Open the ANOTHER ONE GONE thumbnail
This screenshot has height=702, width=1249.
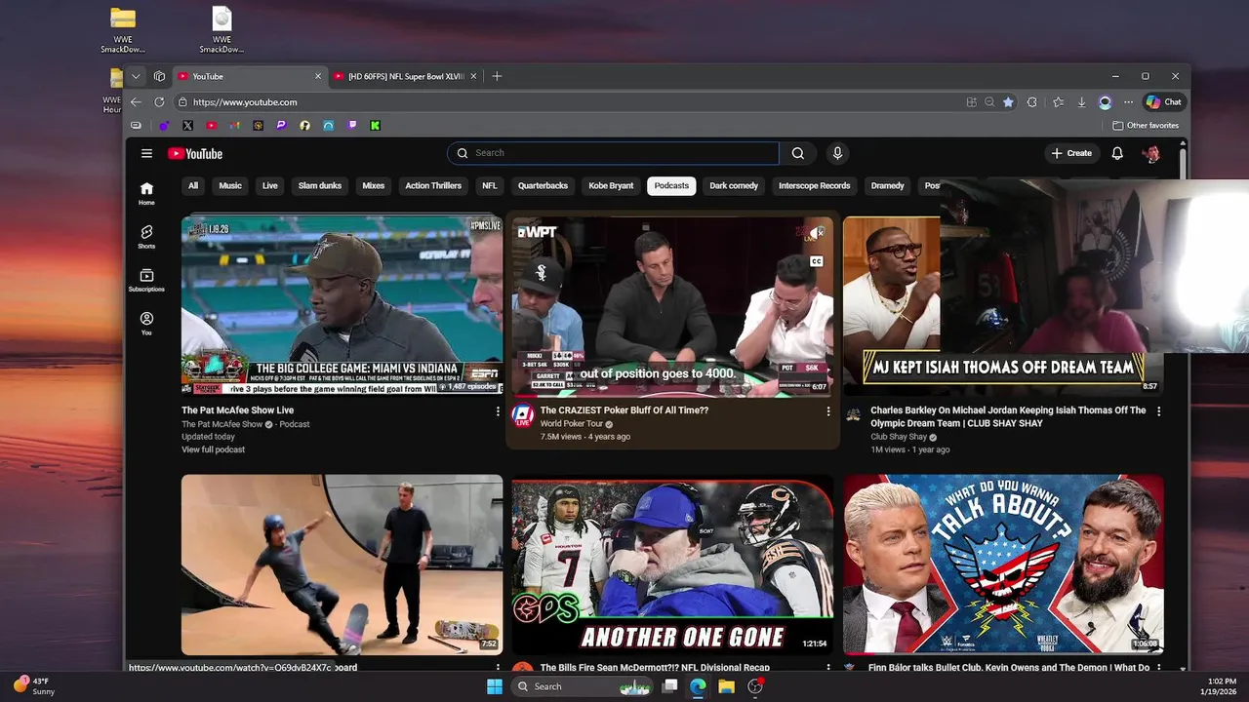click(x=672, y=564)
